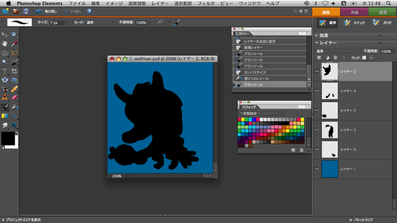
Task: Collapse the レイヤー panel
Action: [x=317, y=43]
